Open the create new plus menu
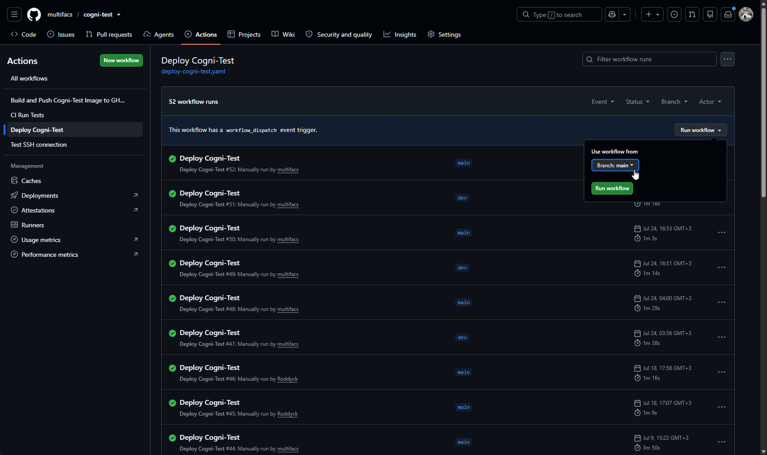767x455 pixels. (652, 15)
